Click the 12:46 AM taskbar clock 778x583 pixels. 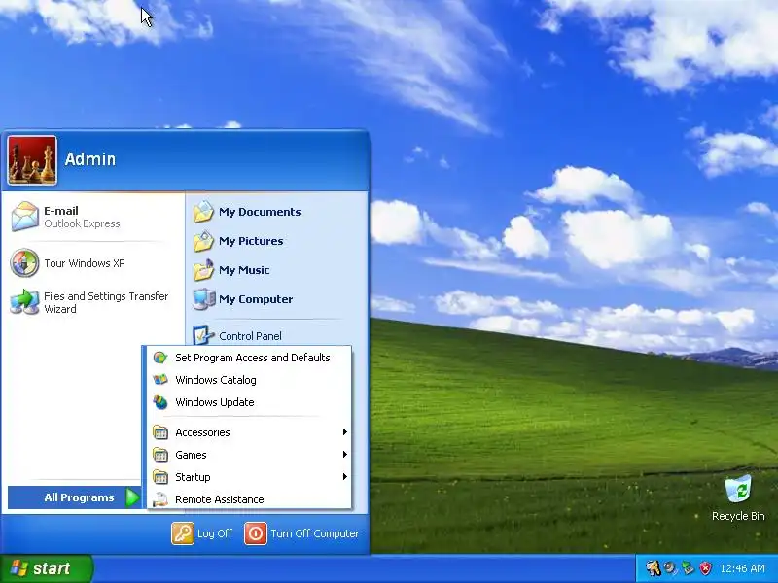742,568
